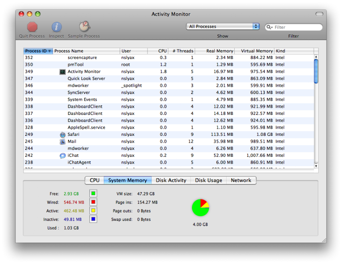Select the Quick Look Server row
Image resolution: width=342 pixels, height=264 pixels.
pos(169,79)
